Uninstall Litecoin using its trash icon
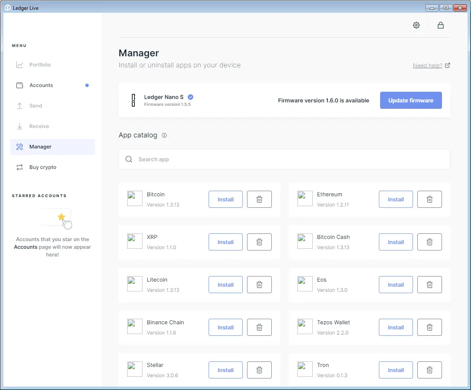This screenshot has height=390, width=471. (259, 285)
